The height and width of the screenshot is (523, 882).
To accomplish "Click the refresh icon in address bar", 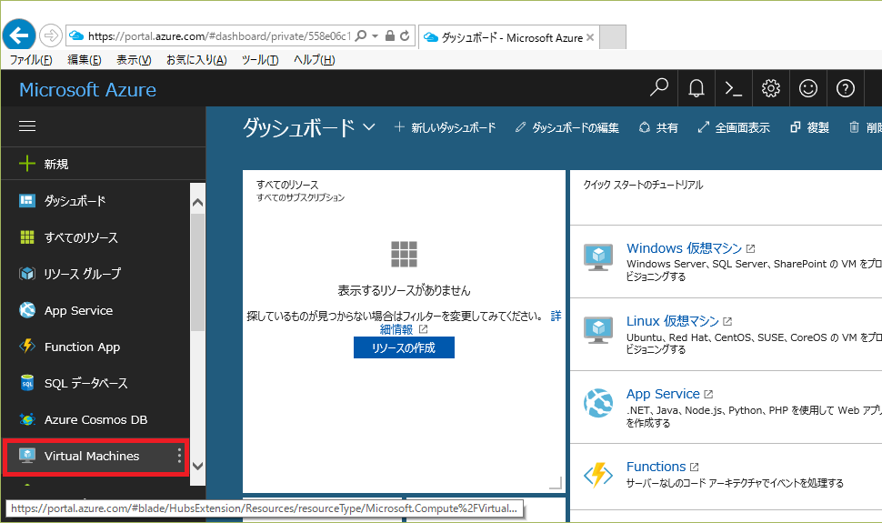I will [x=405, y=36].
